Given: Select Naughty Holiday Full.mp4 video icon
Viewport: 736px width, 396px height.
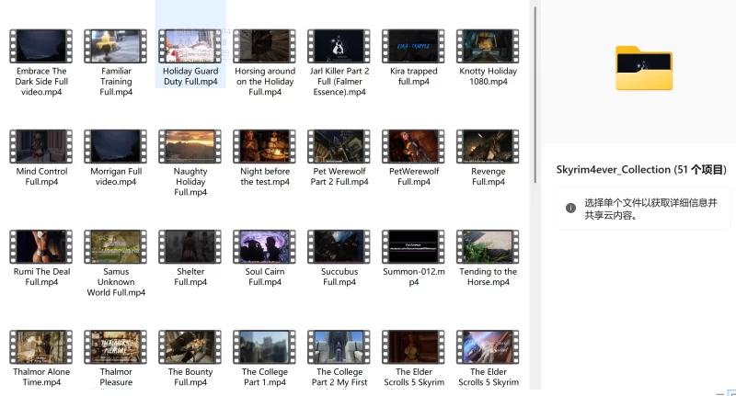Looking at the screenshot, I should (190, 146).
